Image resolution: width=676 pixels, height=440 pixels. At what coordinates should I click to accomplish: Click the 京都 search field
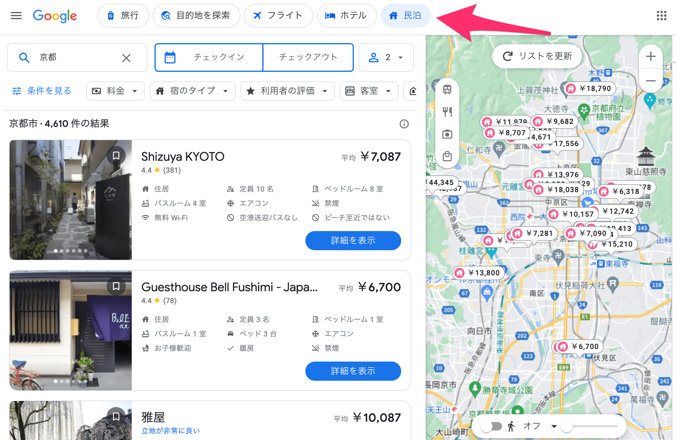point(77,57)
